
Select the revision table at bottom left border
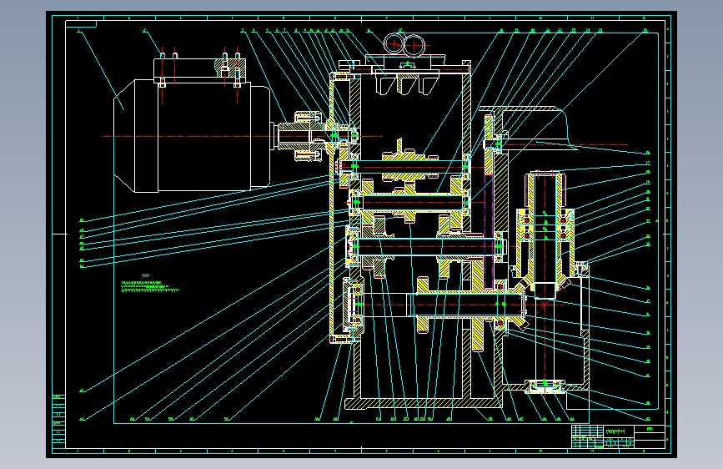click(x=58, y=421)
